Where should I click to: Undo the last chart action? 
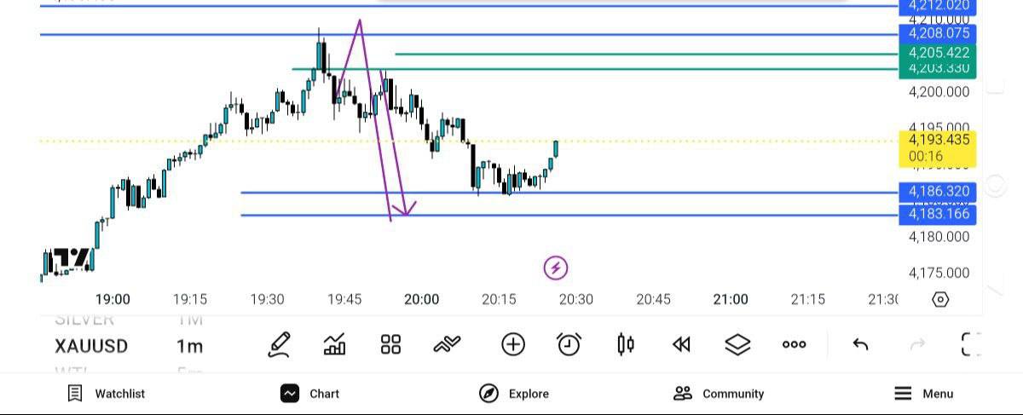click(x=861, y=344)
